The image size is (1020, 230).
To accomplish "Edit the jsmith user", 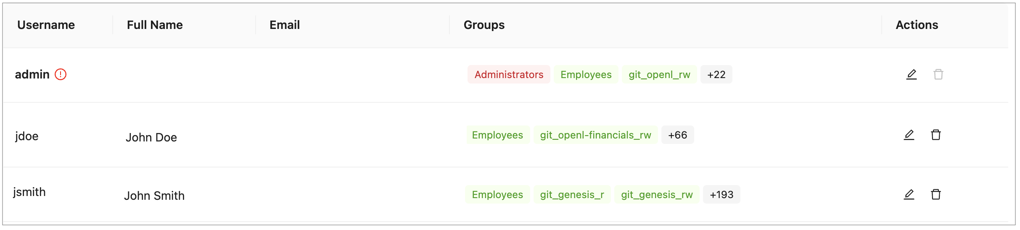I will [x=909, y=194].
